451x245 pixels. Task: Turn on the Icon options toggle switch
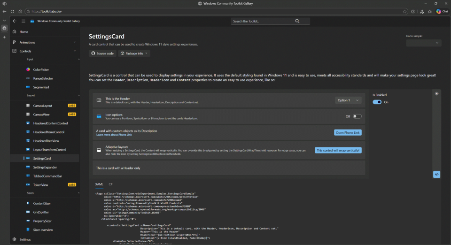[357, 116]
